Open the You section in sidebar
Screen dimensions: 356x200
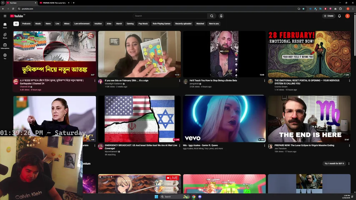pyautogui.click(x=5, y=56)
